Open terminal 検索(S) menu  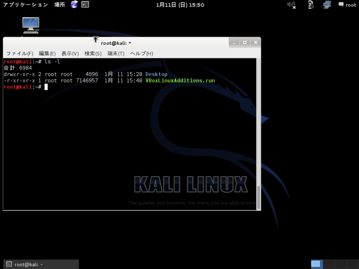93,53
